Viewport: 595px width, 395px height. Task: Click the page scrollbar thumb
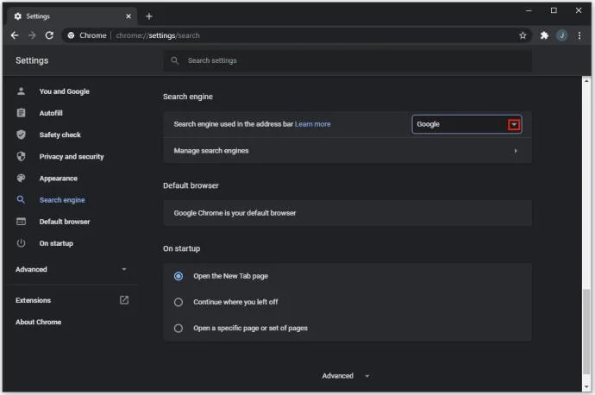click(x=586, y=332)
